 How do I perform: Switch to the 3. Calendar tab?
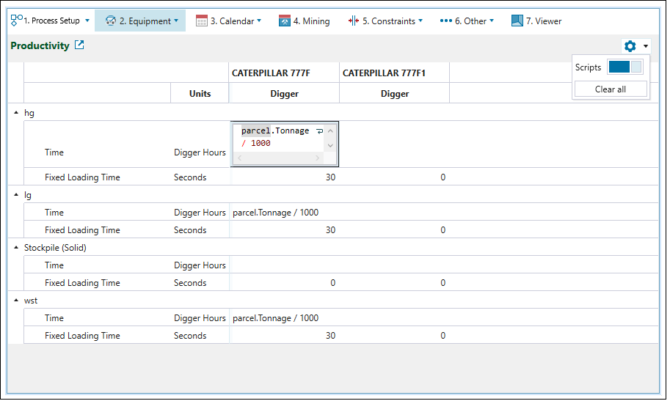click(229, 21)
